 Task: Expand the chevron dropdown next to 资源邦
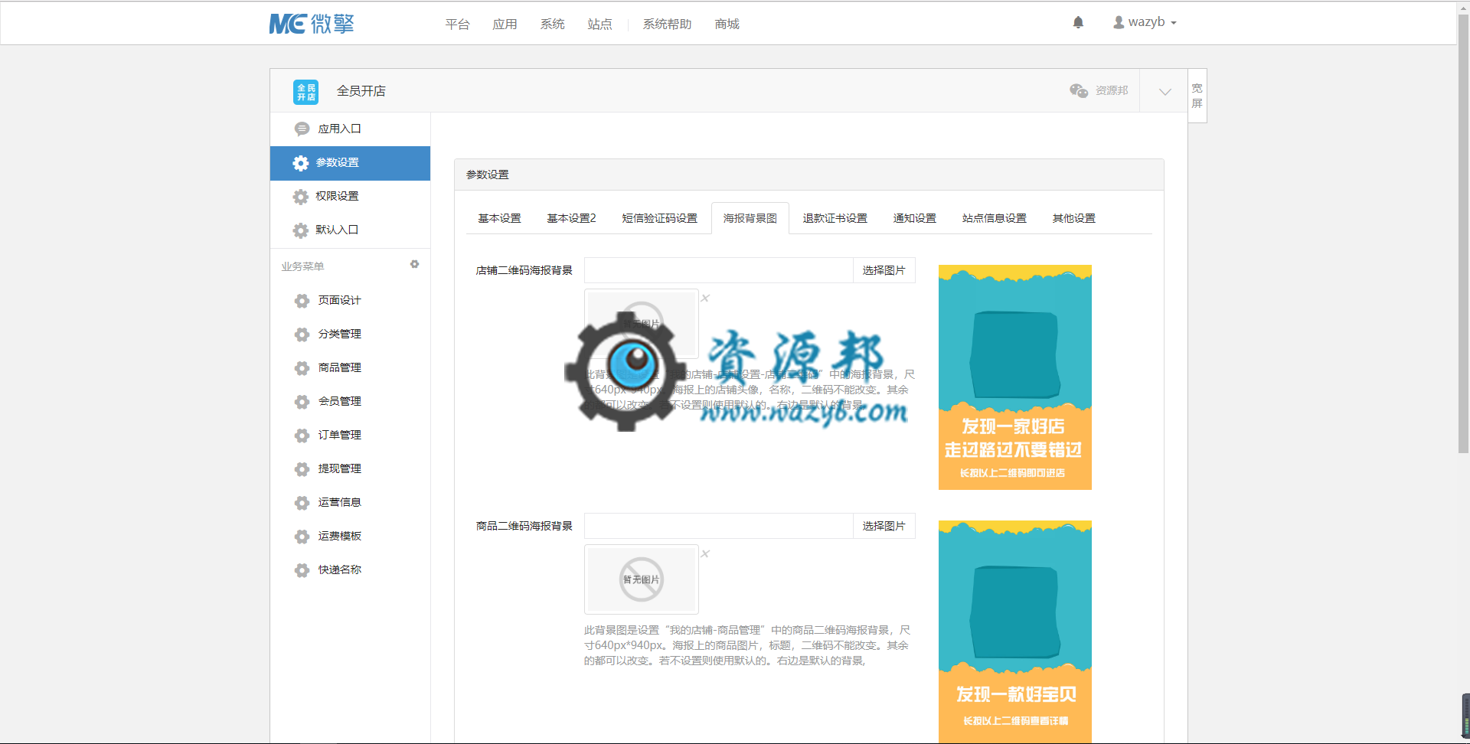pyautogui.click(x=1165, y=91)
